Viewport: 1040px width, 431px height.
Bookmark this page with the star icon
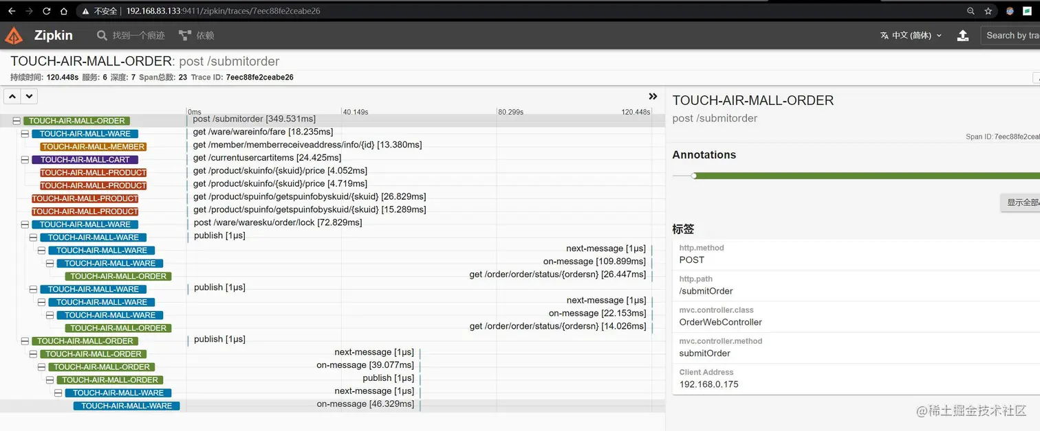988,11
